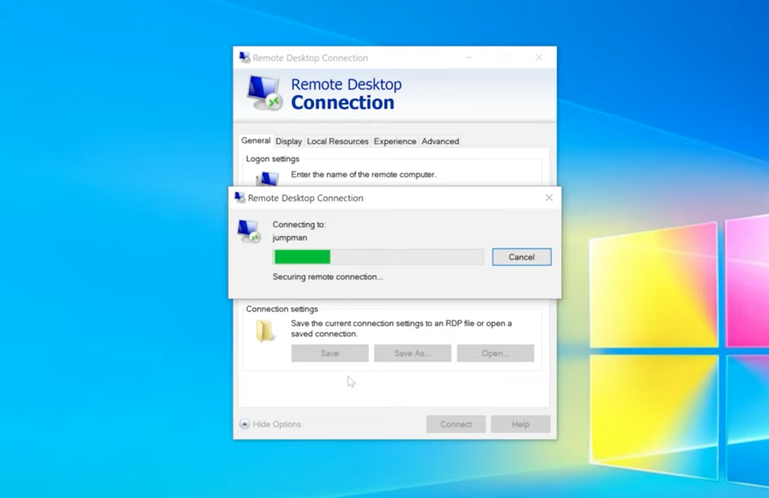Click the Connect button in main window
769x498 pixels.
[x=456, y=424]
